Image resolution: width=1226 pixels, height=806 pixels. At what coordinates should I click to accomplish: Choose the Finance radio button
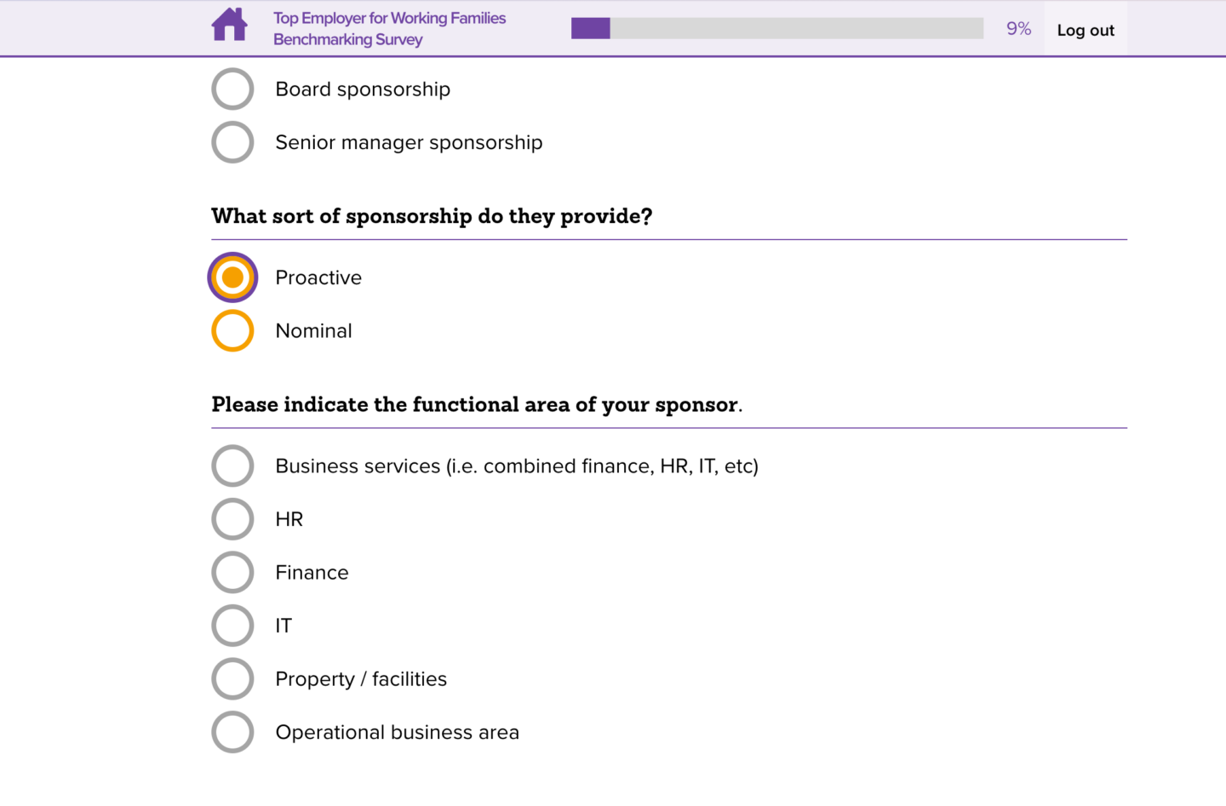point(232,573)
